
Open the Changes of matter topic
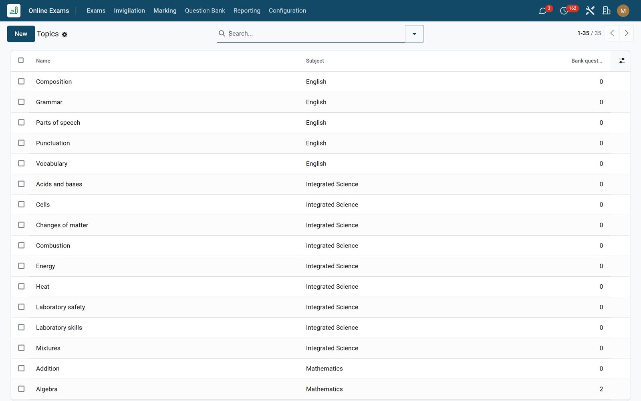pyautogui.click(x=62, y=225)
